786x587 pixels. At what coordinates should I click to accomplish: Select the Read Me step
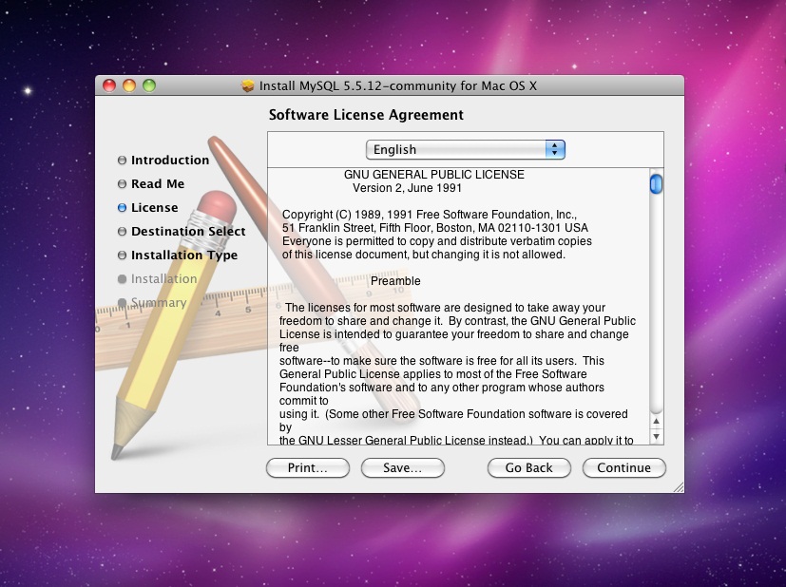coord(151,184)
